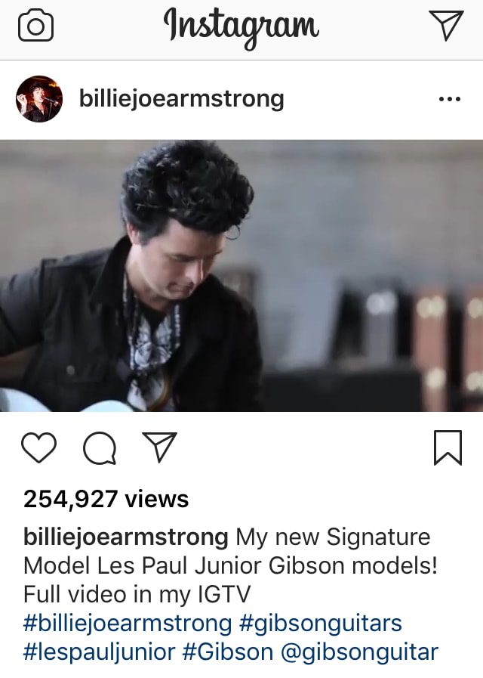The width and height of the screenshot is (483, 678).
Task: Open the #Gibson hashtag
Action: click(228, 652)
